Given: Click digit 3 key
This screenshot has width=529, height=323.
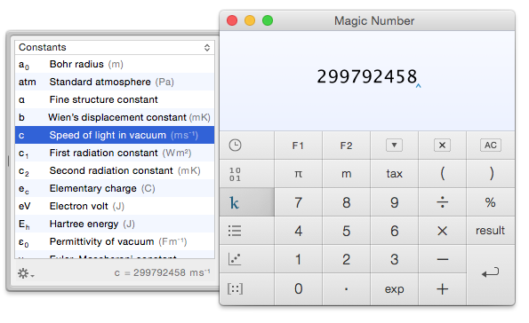Looking at the screenshot, I should 394,259.
